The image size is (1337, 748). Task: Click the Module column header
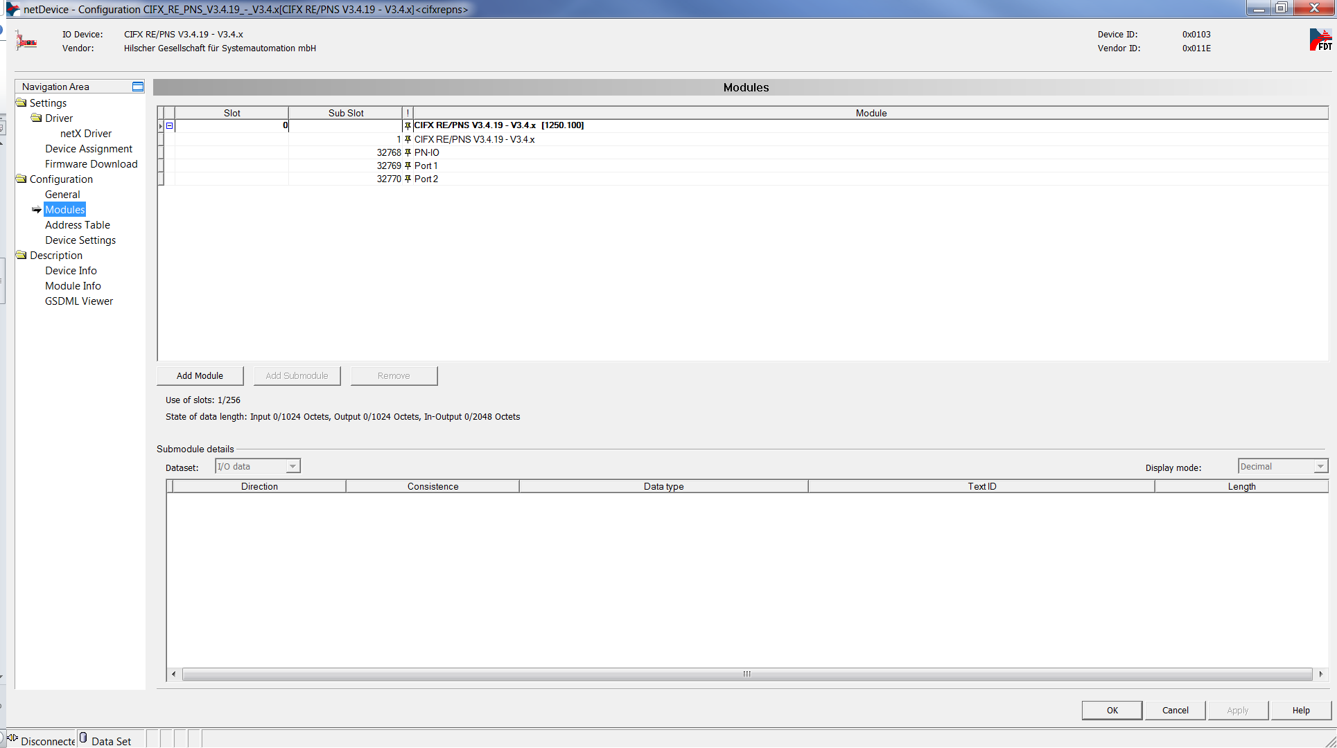point(871,113)
